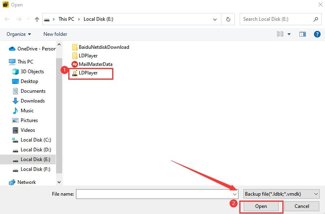Go up one folder level
This screenshot has width=325, height=214.
(37, 19)
